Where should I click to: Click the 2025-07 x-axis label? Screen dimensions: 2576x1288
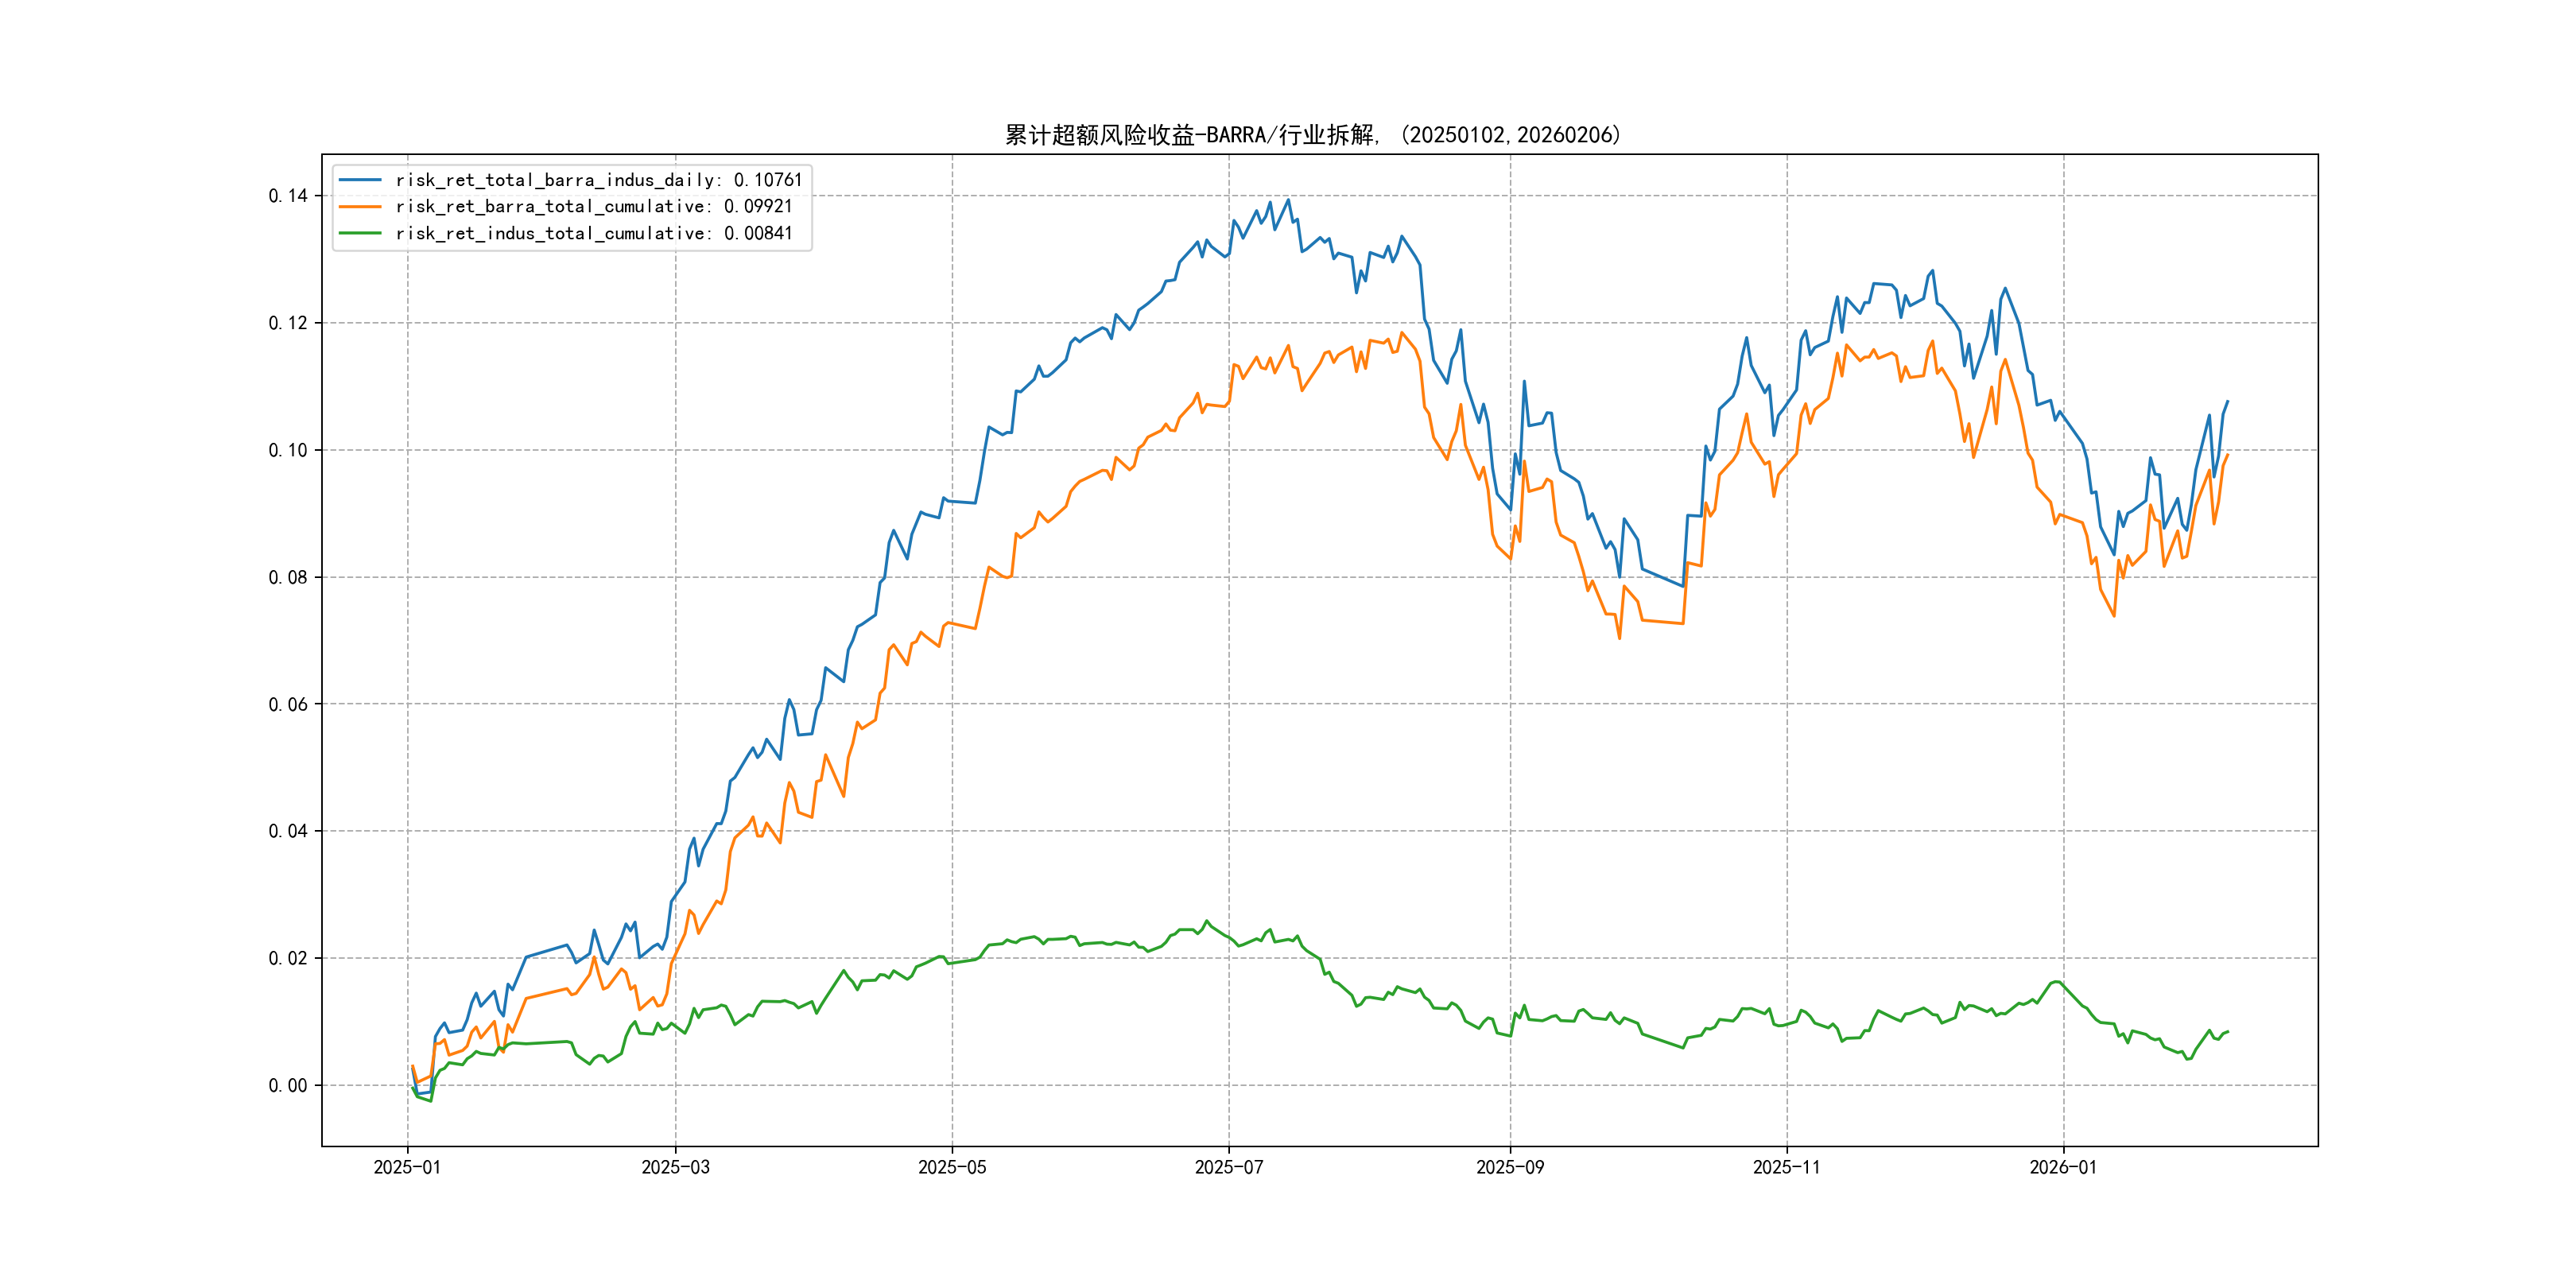1229,1167
